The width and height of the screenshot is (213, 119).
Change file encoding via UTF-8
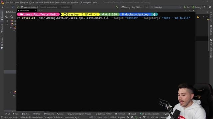(x=113, y=118)
